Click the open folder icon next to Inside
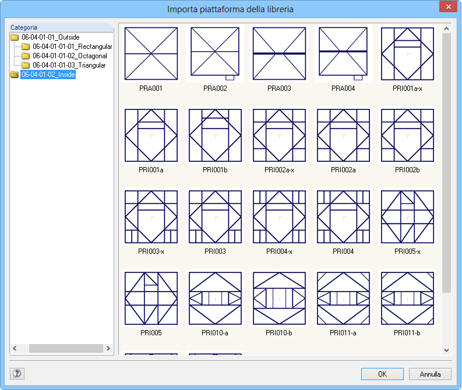 [15, 75]
